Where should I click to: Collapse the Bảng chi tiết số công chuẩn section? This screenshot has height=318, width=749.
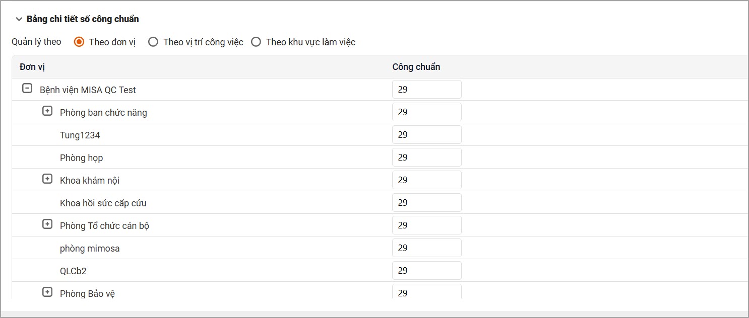[x=19, y=19]
